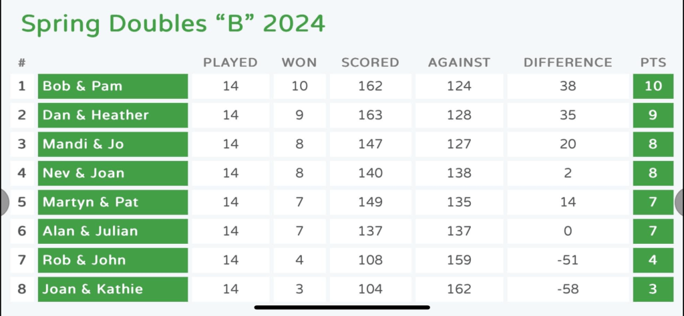Click the Nev & Joan team name
The image size is (684, 316).
coord(83,173)
